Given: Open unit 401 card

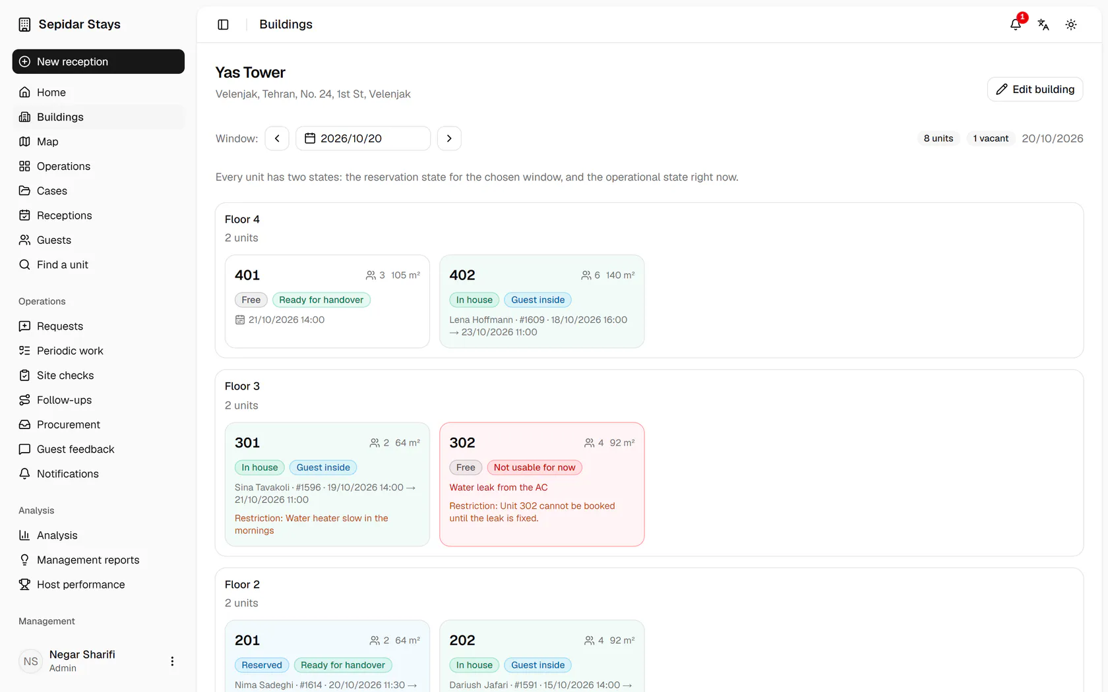Looking at the screenshot, I should pyautogui.click(x=327, y=301).
